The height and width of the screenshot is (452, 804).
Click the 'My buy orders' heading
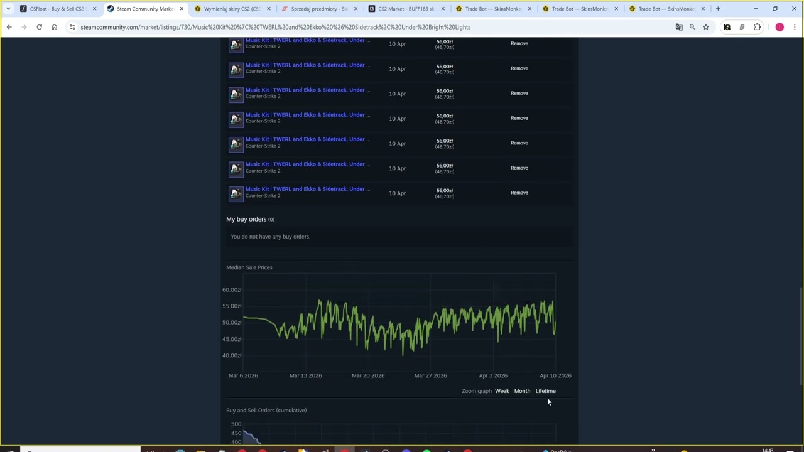tap(246, 219)
